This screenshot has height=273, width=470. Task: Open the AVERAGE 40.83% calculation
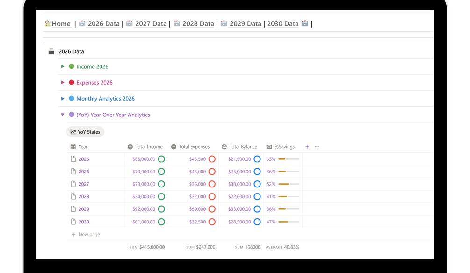click(282, 247)
